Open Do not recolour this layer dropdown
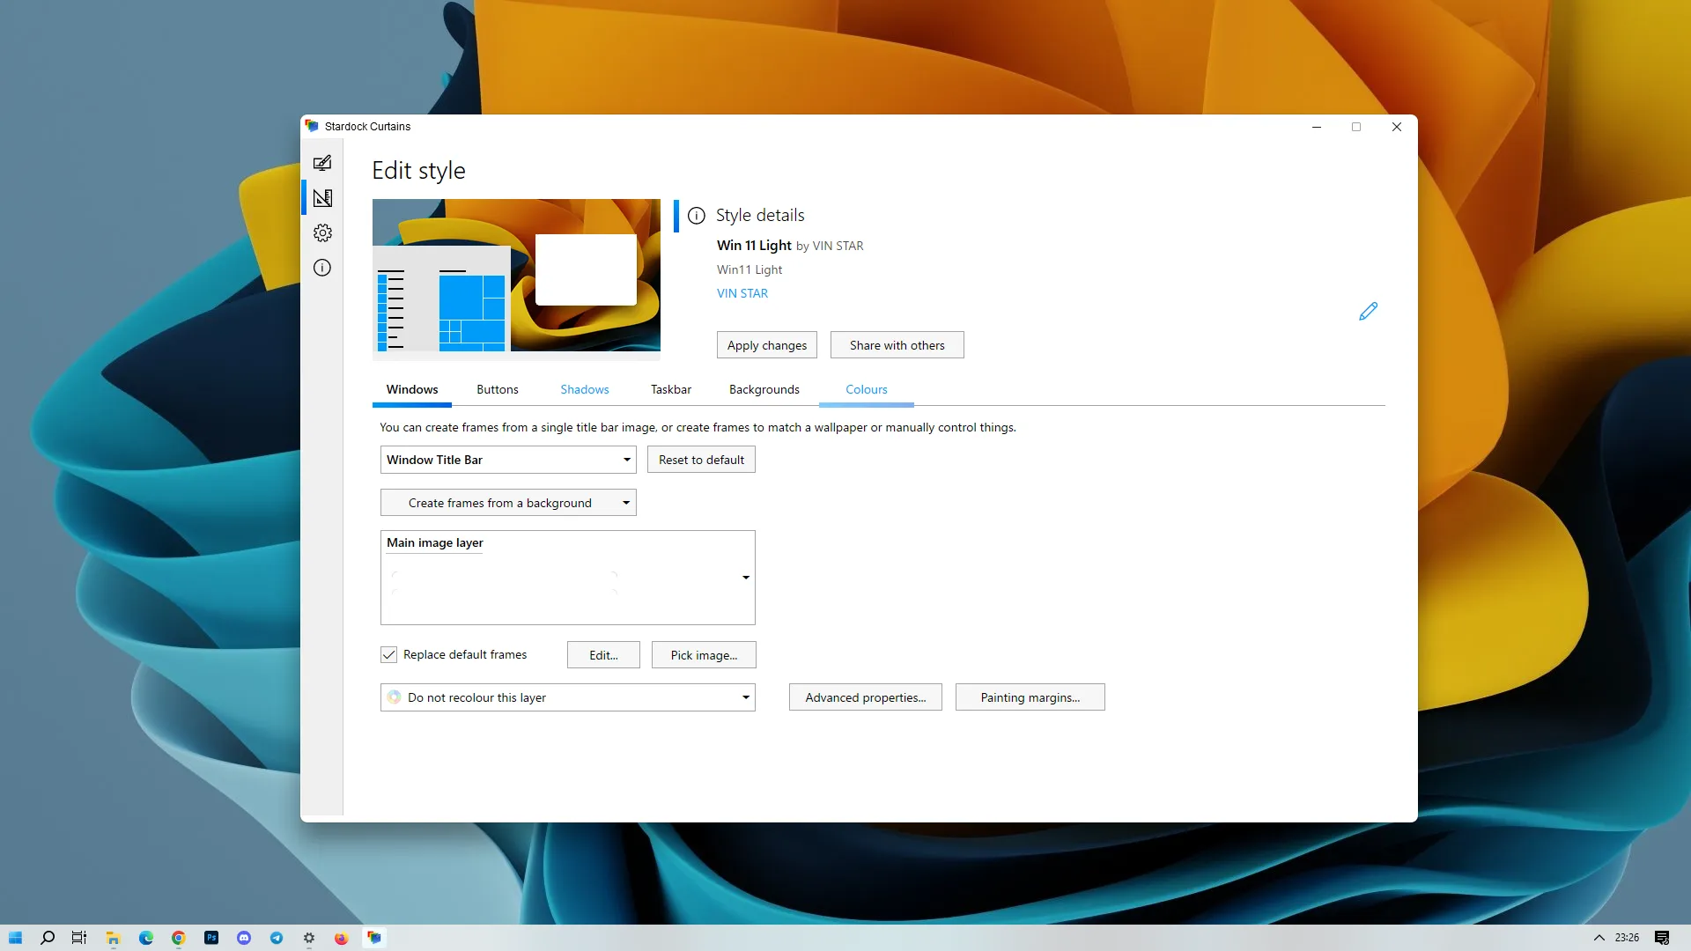This screenshot has height=951, width=1691. coord(568,697)
